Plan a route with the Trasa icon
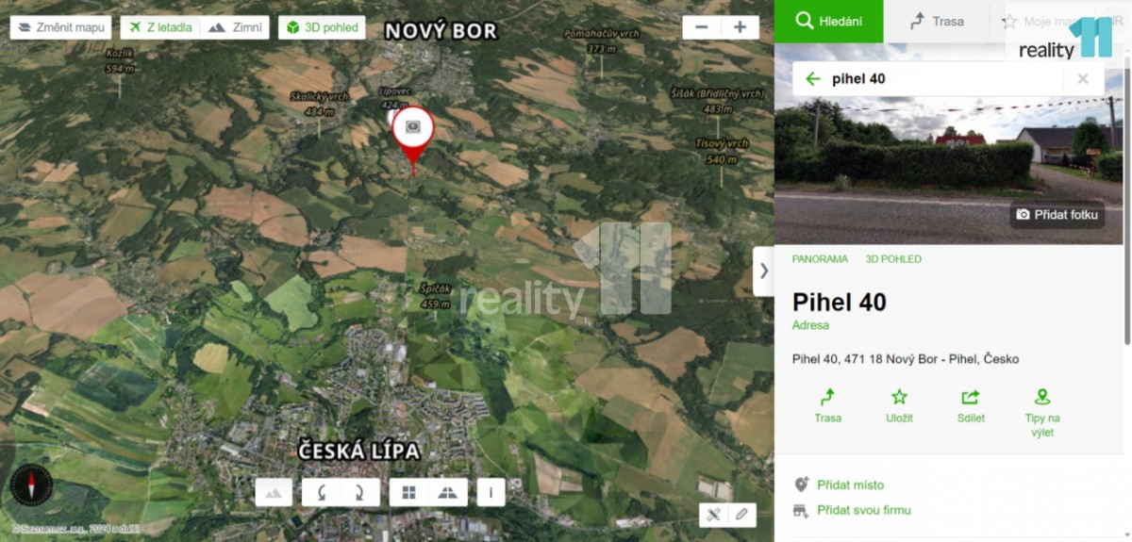 (827, 405)
